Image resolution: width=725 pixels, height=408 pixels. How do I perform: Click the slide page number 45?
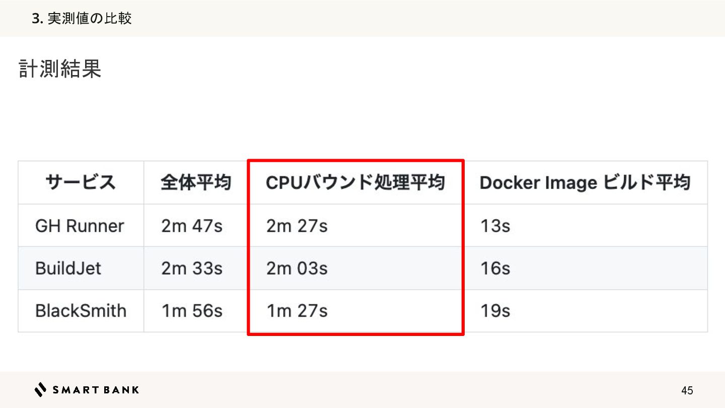tap(687, 390)
